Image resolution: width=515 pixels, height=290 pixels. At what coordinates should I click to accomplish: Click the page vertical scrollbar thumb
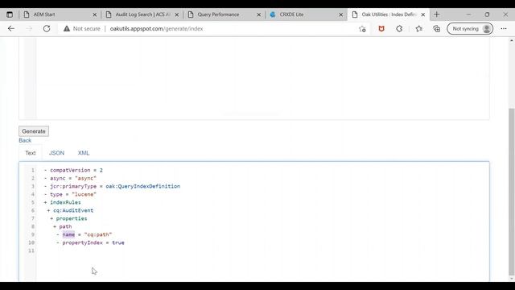(512, 192)
